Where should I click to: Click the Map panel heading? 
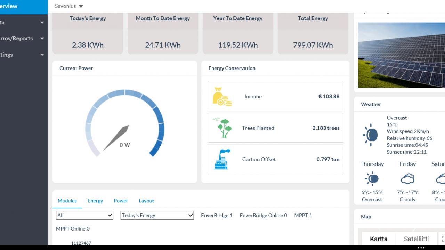click(x=366, y=217)
